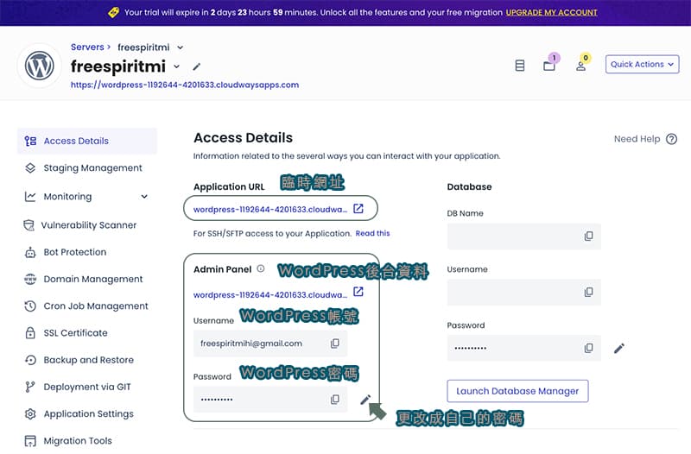Open the 'Read this' SSH/SFTP link
Screen dimensions: 691x454
372,233
